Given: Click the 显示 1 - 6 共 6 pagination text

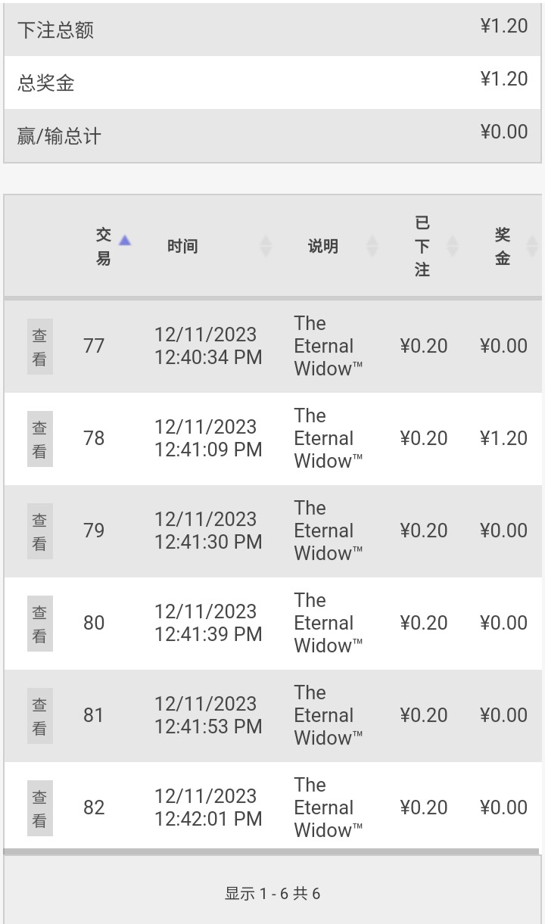Looking at the screenshot, I should coord(272,893).
